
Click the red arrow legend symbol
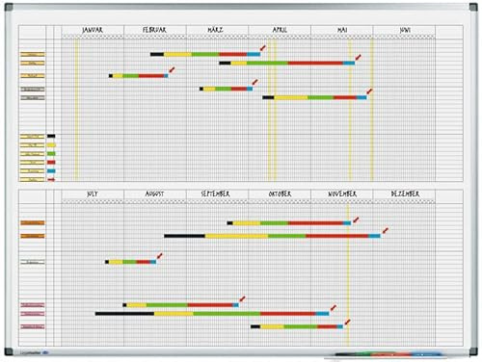pos(51,180)
